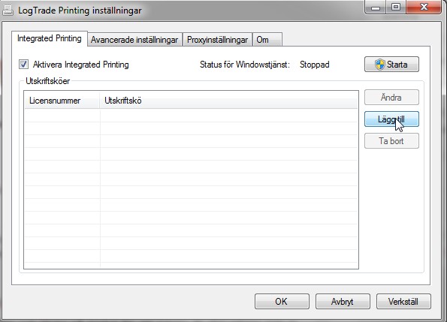This screenshot has width=447, height=322.
Task: Maximize the LogTrade settings window
Action: point(396,7)
